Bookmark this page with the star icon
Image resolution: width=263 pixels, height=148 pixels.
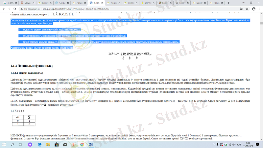[x=247, y=9]
